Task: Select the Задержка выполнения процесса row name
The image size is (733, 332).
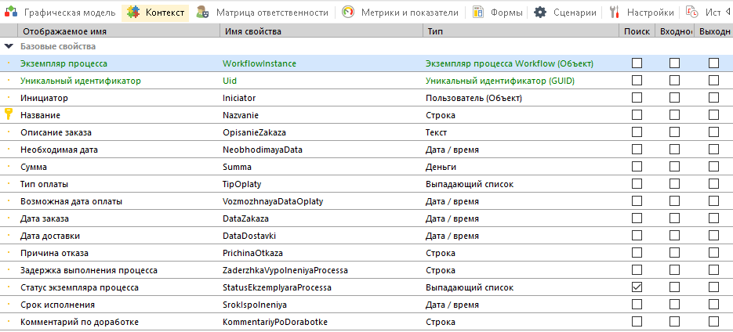Action: coord(89,270)
